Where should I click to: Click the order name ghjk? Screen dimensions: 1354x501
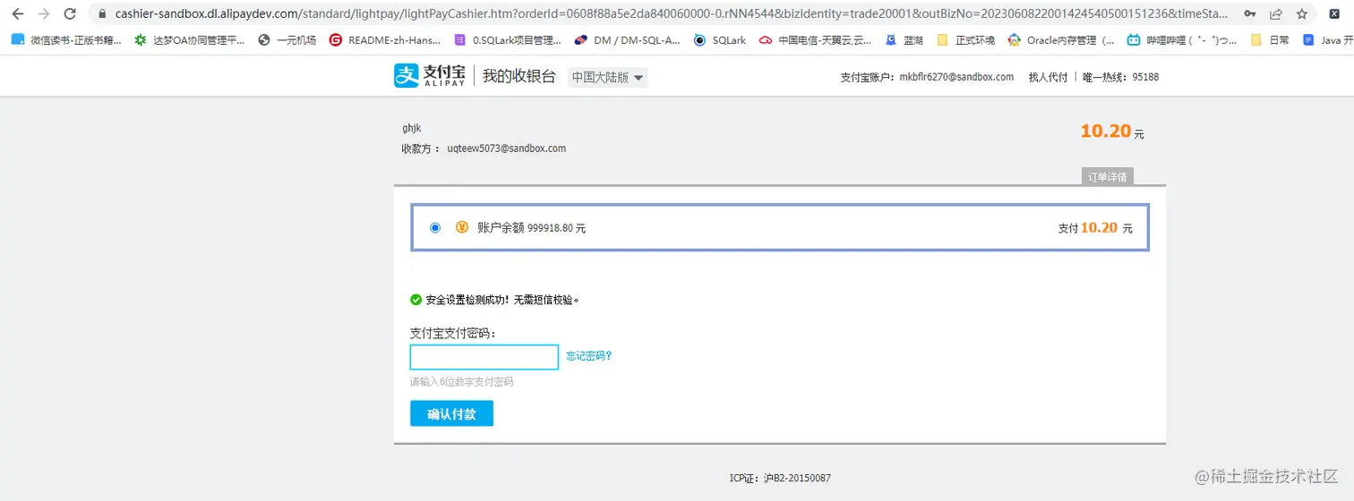411,129
